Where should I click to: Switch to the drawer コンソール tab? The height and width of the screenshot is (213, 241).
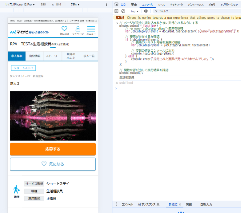(127, 204)
